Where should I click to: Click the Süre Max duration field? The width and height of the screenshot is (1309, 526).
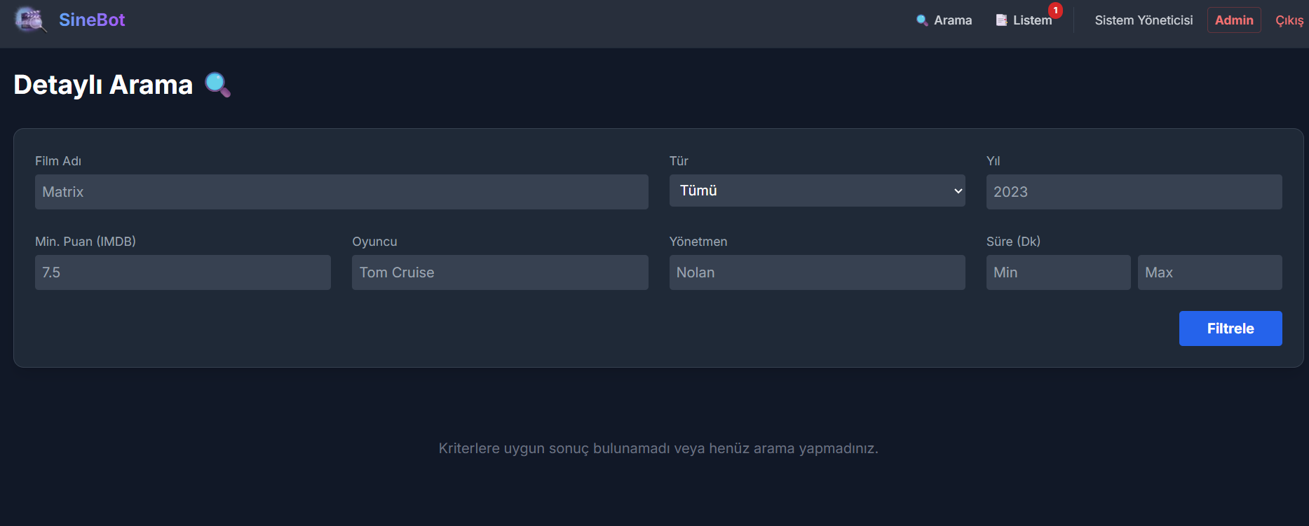click(x=1209, y=272)
